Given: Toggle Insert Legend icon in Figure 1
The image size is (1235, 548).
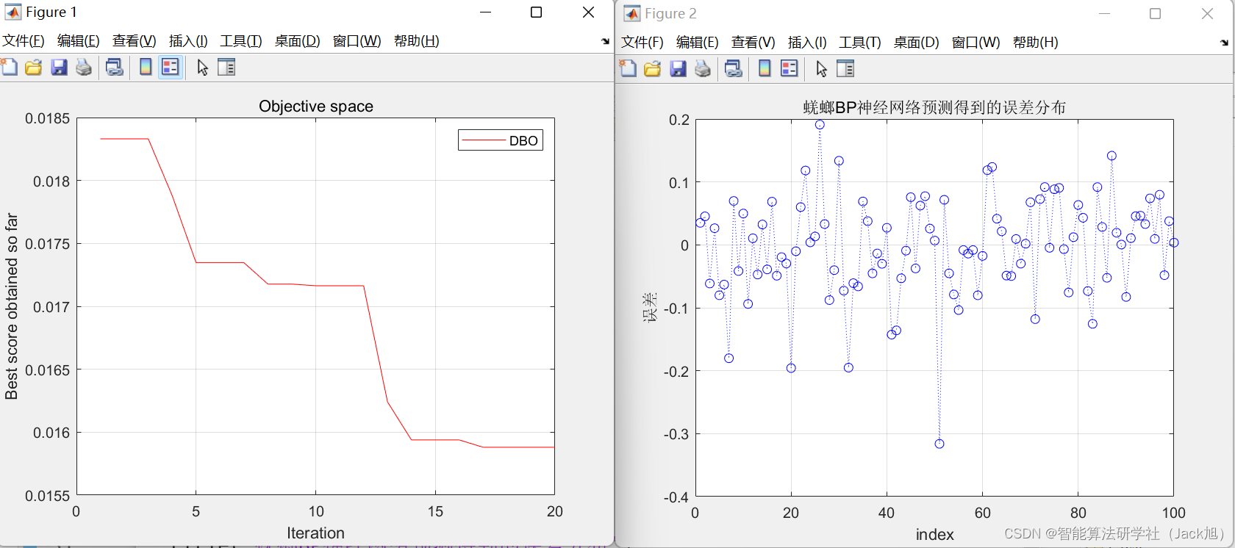Looking at the screenshot, I should pos(171,68).
